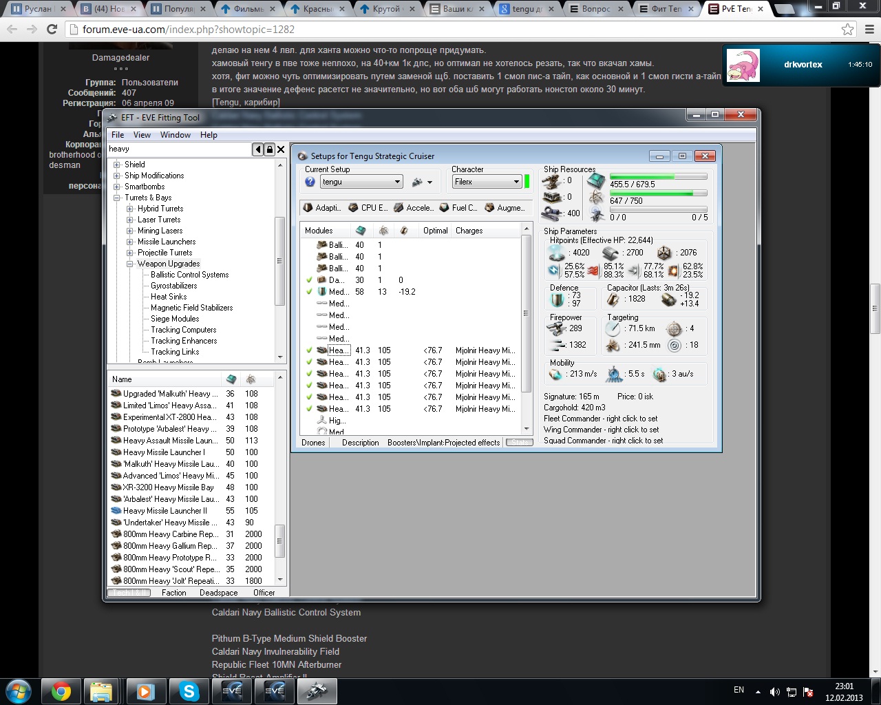Image resolution: width=881 pixels, height=705 pixels.
Task: Click the capacitor column icon in Modules header
Action: 404,231
